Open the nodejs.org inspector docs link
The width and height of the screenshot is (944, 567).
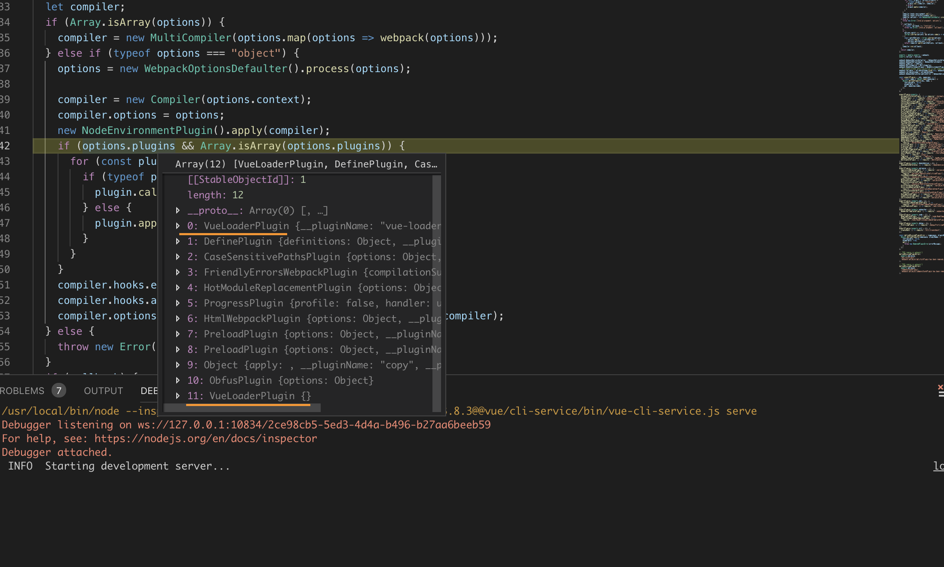click(205, 439)
